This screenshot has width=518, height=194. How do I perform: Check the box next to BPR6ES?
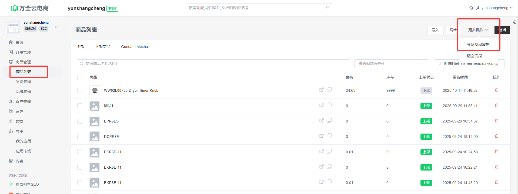80,121
